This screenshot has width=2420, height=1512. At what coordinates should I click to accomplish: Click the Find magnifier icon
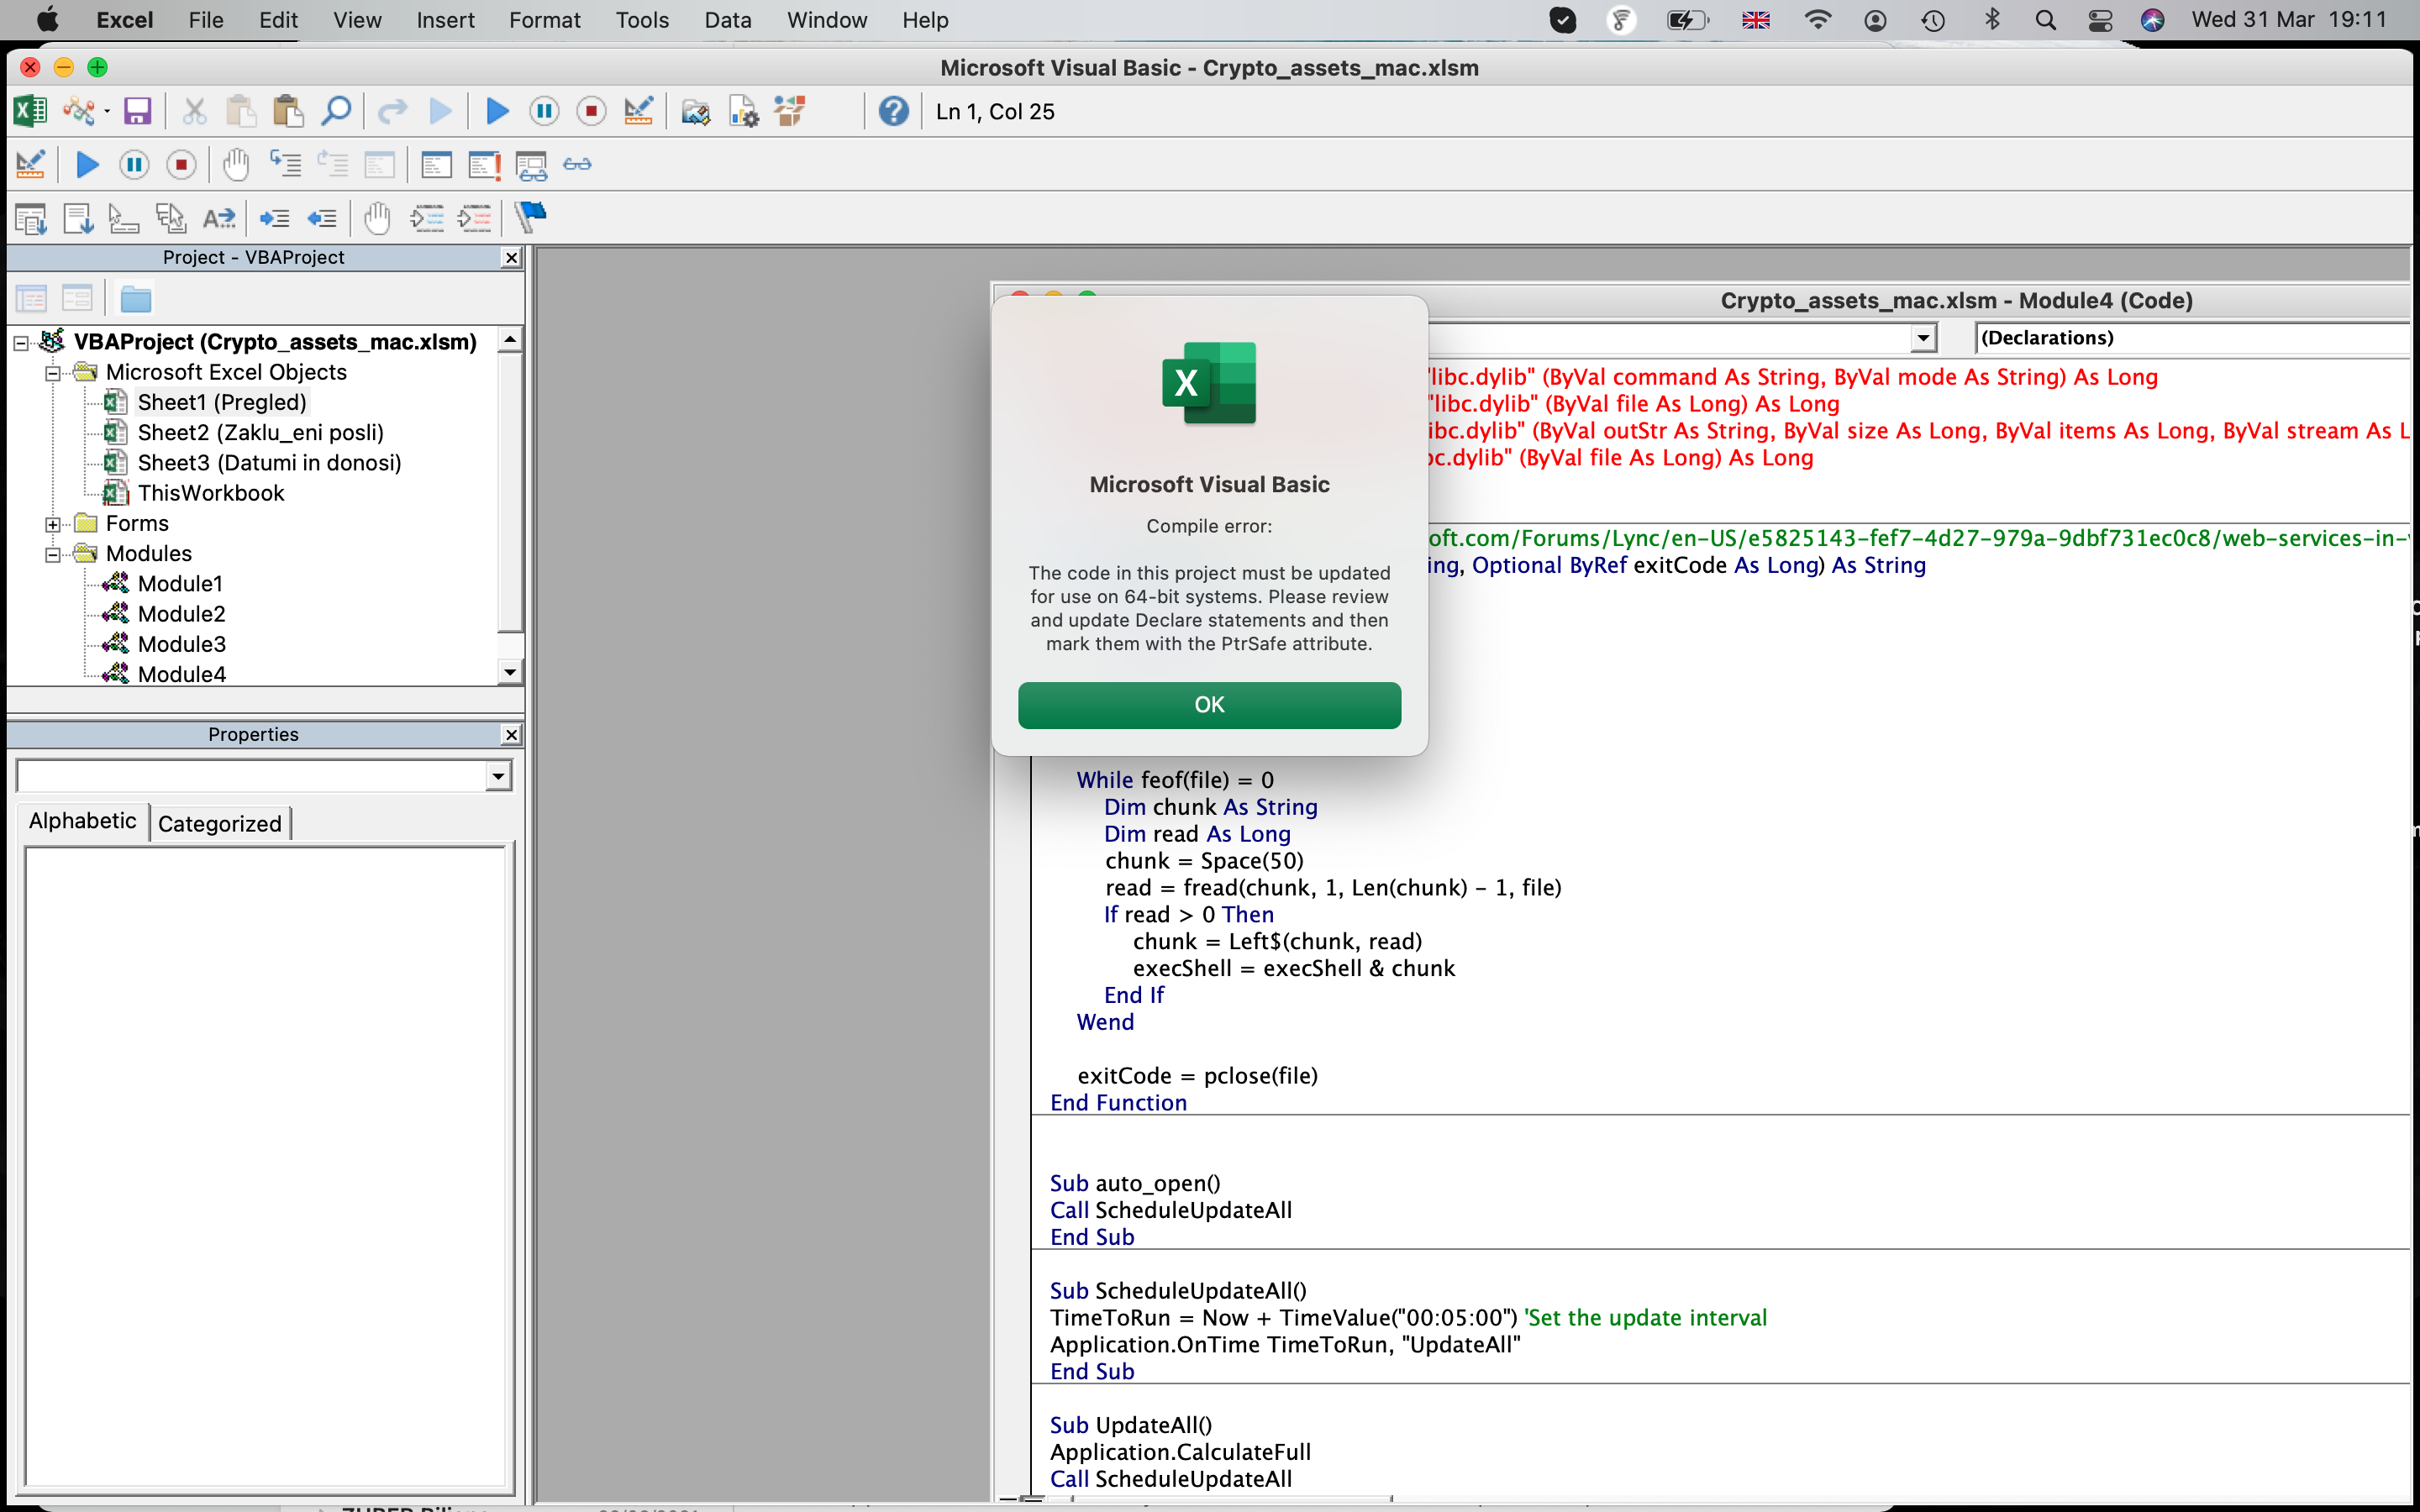click(336, 111)
